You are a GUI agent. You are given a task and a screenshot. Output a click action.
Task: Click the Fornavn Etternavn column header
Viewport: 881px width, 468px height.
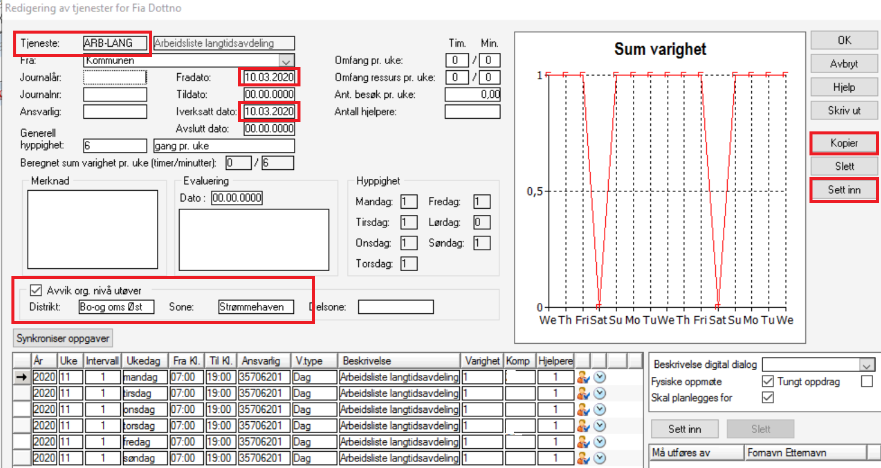point(805,452)
